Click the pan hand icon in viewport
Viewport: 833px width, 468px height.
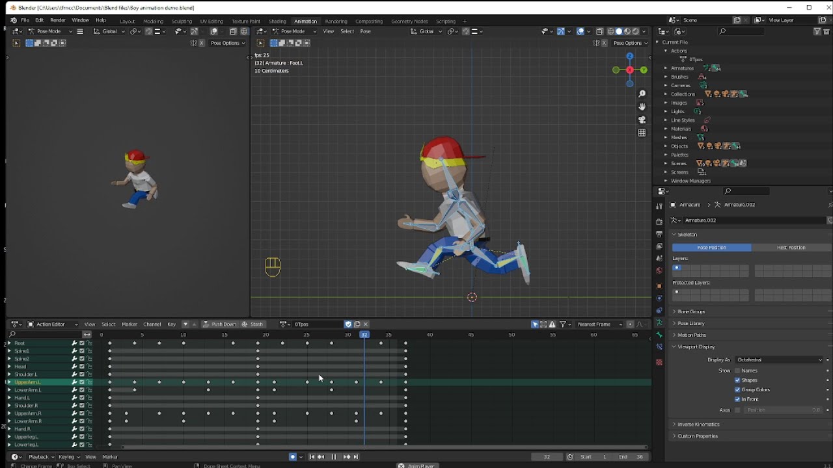pos(642,107)
